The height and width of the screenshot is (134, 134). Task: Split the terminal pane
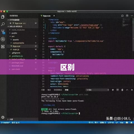(x=118, y=90)
